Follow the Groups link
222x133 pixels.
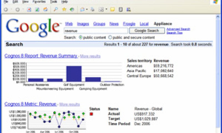click(99, 24)
